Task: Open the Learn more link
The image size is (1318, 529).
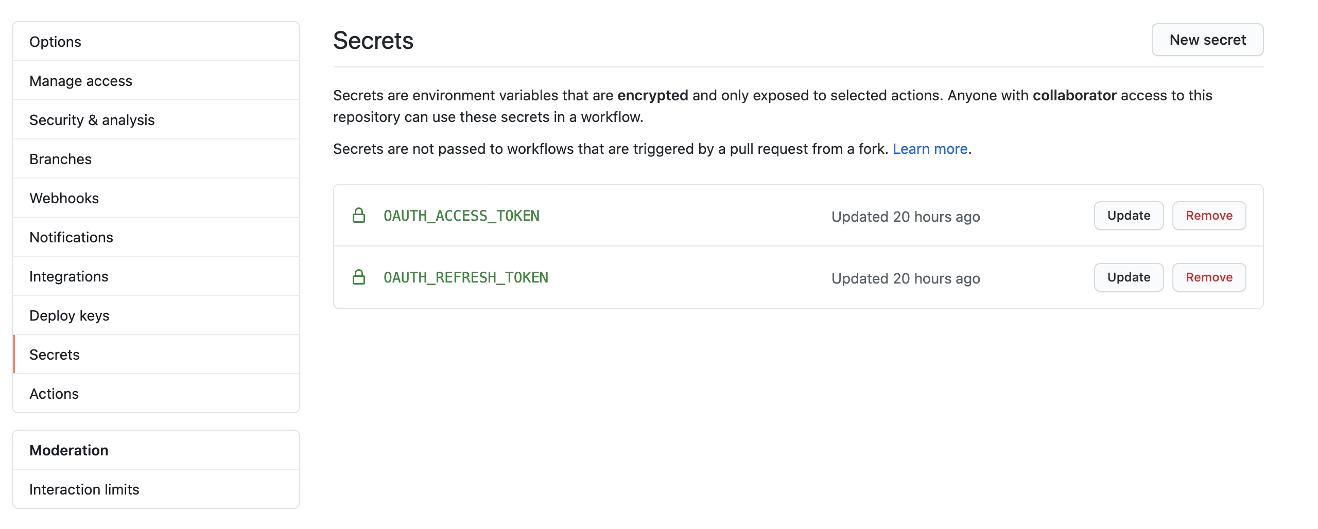Action: coord(930,149)
